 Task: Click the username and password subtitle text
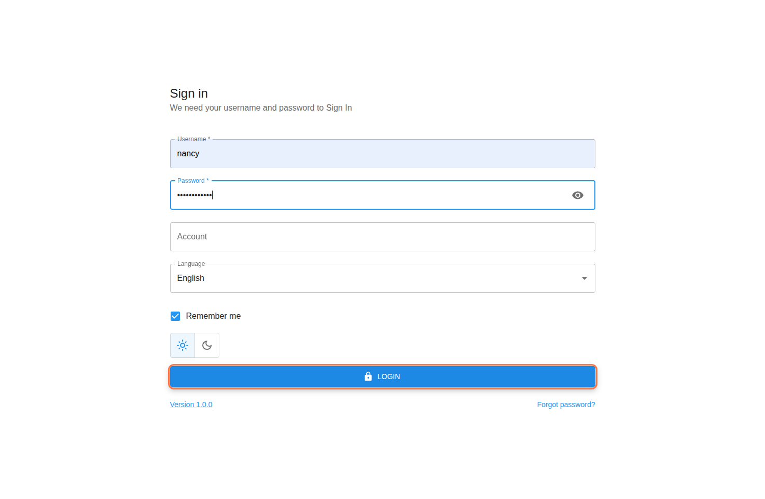pos(261,108)
